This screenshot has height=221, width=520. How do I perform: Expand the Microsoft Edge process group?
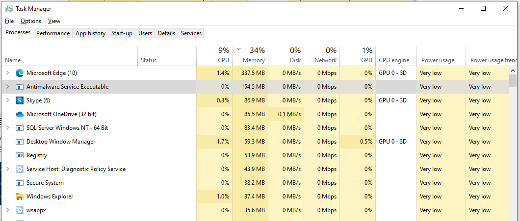[7, 73]
